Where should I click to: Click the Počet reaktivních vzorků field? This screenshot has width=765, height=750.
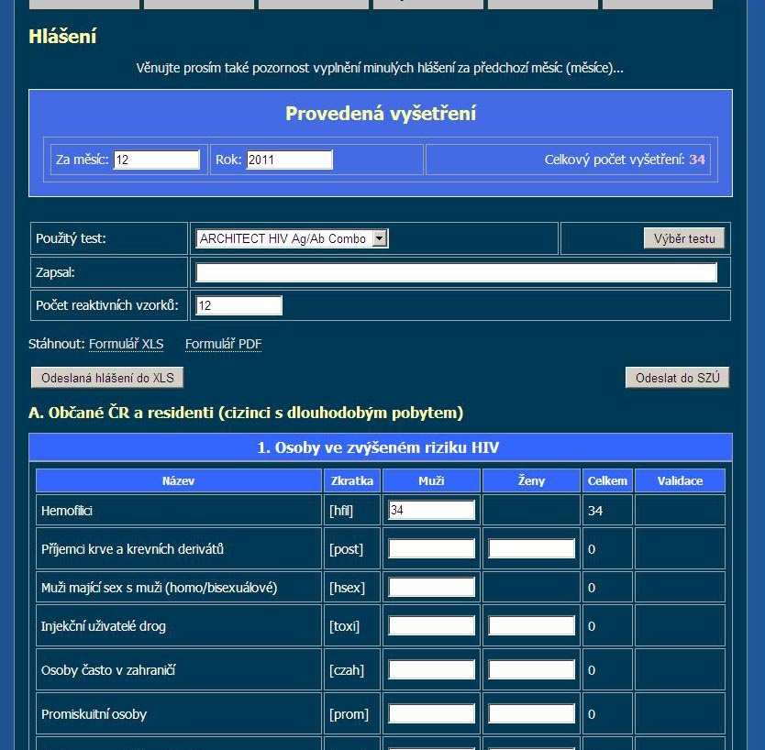point(238,305)
